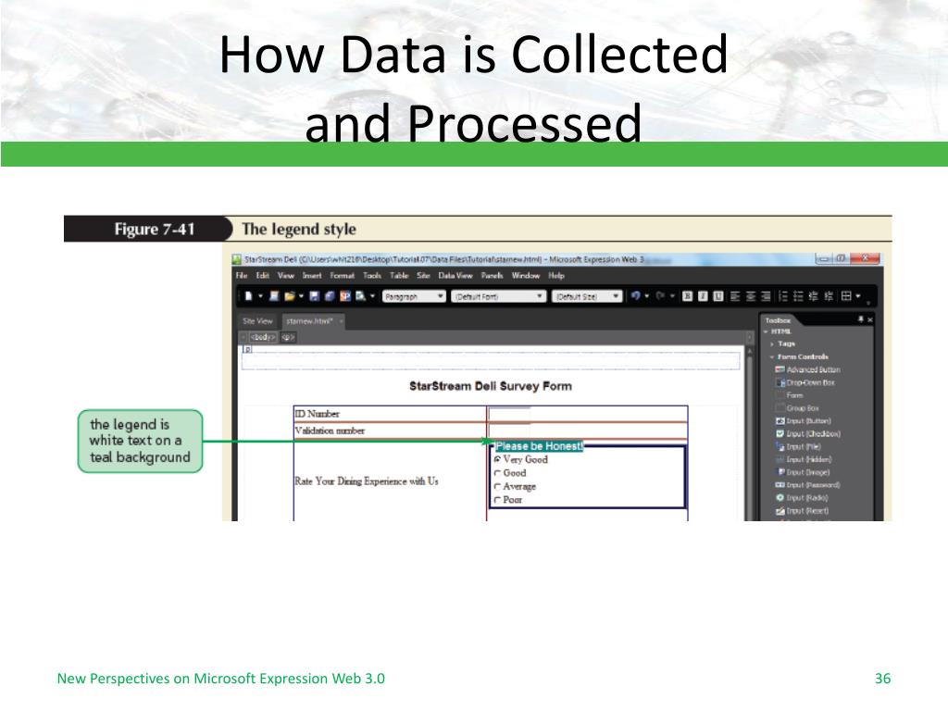The width and height of the screenshot is (948, 711).
Task: Click the Undo arrow icon
Action: 635,295
